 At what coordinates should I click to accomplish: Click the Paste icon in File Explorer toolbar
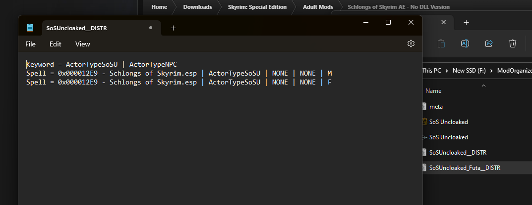coord(441,43)
